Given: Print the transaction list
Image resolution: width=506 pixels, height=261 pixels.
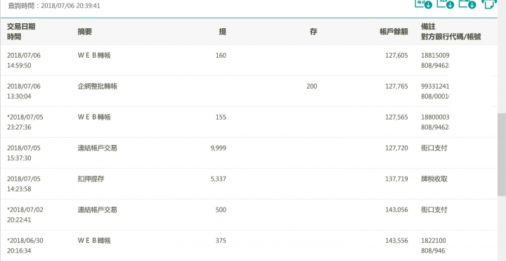Looking at the screenshot, I should tap(489, 4).
